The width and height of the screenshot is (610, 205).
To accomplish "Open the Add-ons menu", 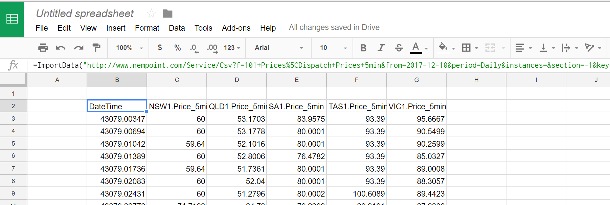I will tap(236, 28).
